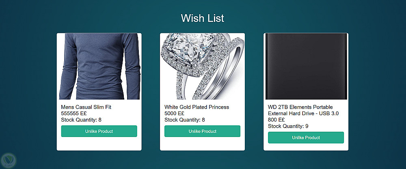The height and width of the screenshot is (169, 406).
Task: Click the Wish List page heading
Action: click(203, 18)
